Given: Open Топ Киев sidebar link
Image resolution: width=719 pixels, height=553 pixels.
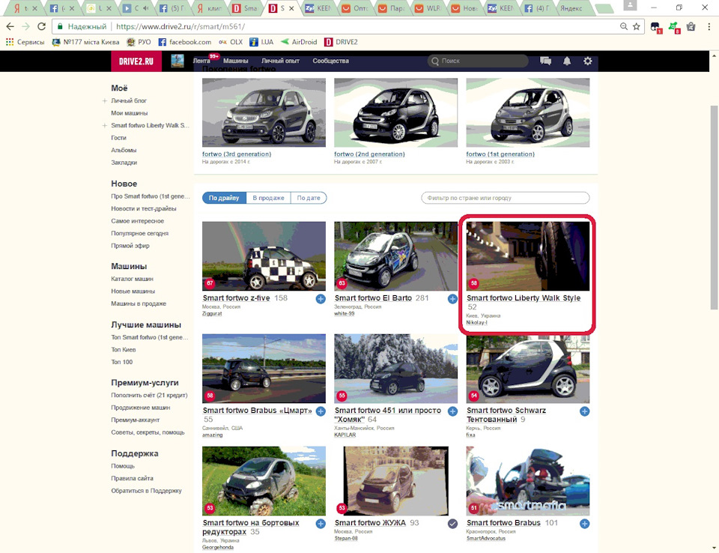Looking at the screenshot, I should 124,349.
